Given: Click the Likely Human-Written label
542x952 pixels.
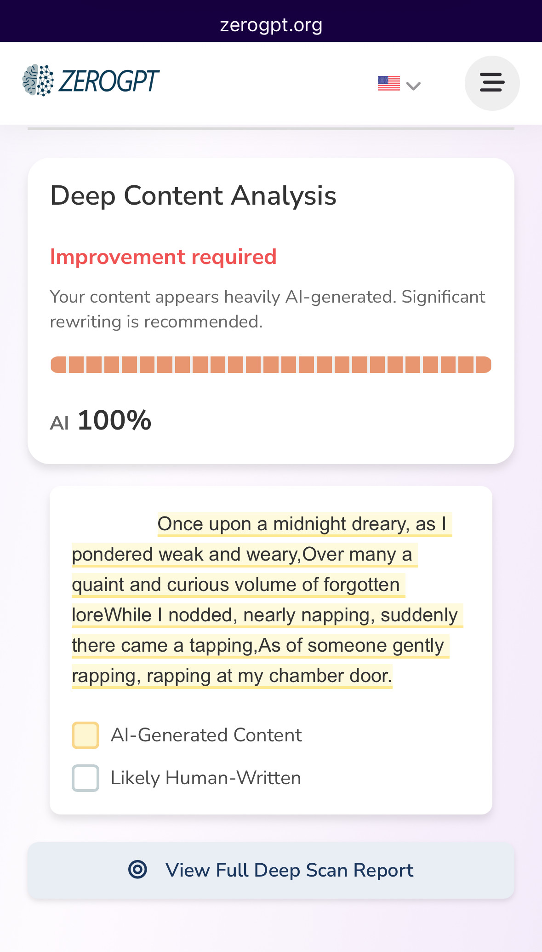Looking at the screenshot, I should (206, 778).
